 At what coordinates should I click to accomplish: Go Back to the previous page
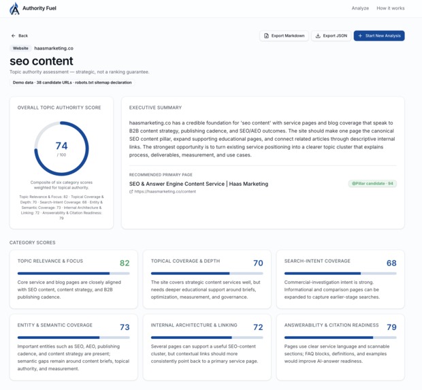pyautogui.click(x=20, y=35)
